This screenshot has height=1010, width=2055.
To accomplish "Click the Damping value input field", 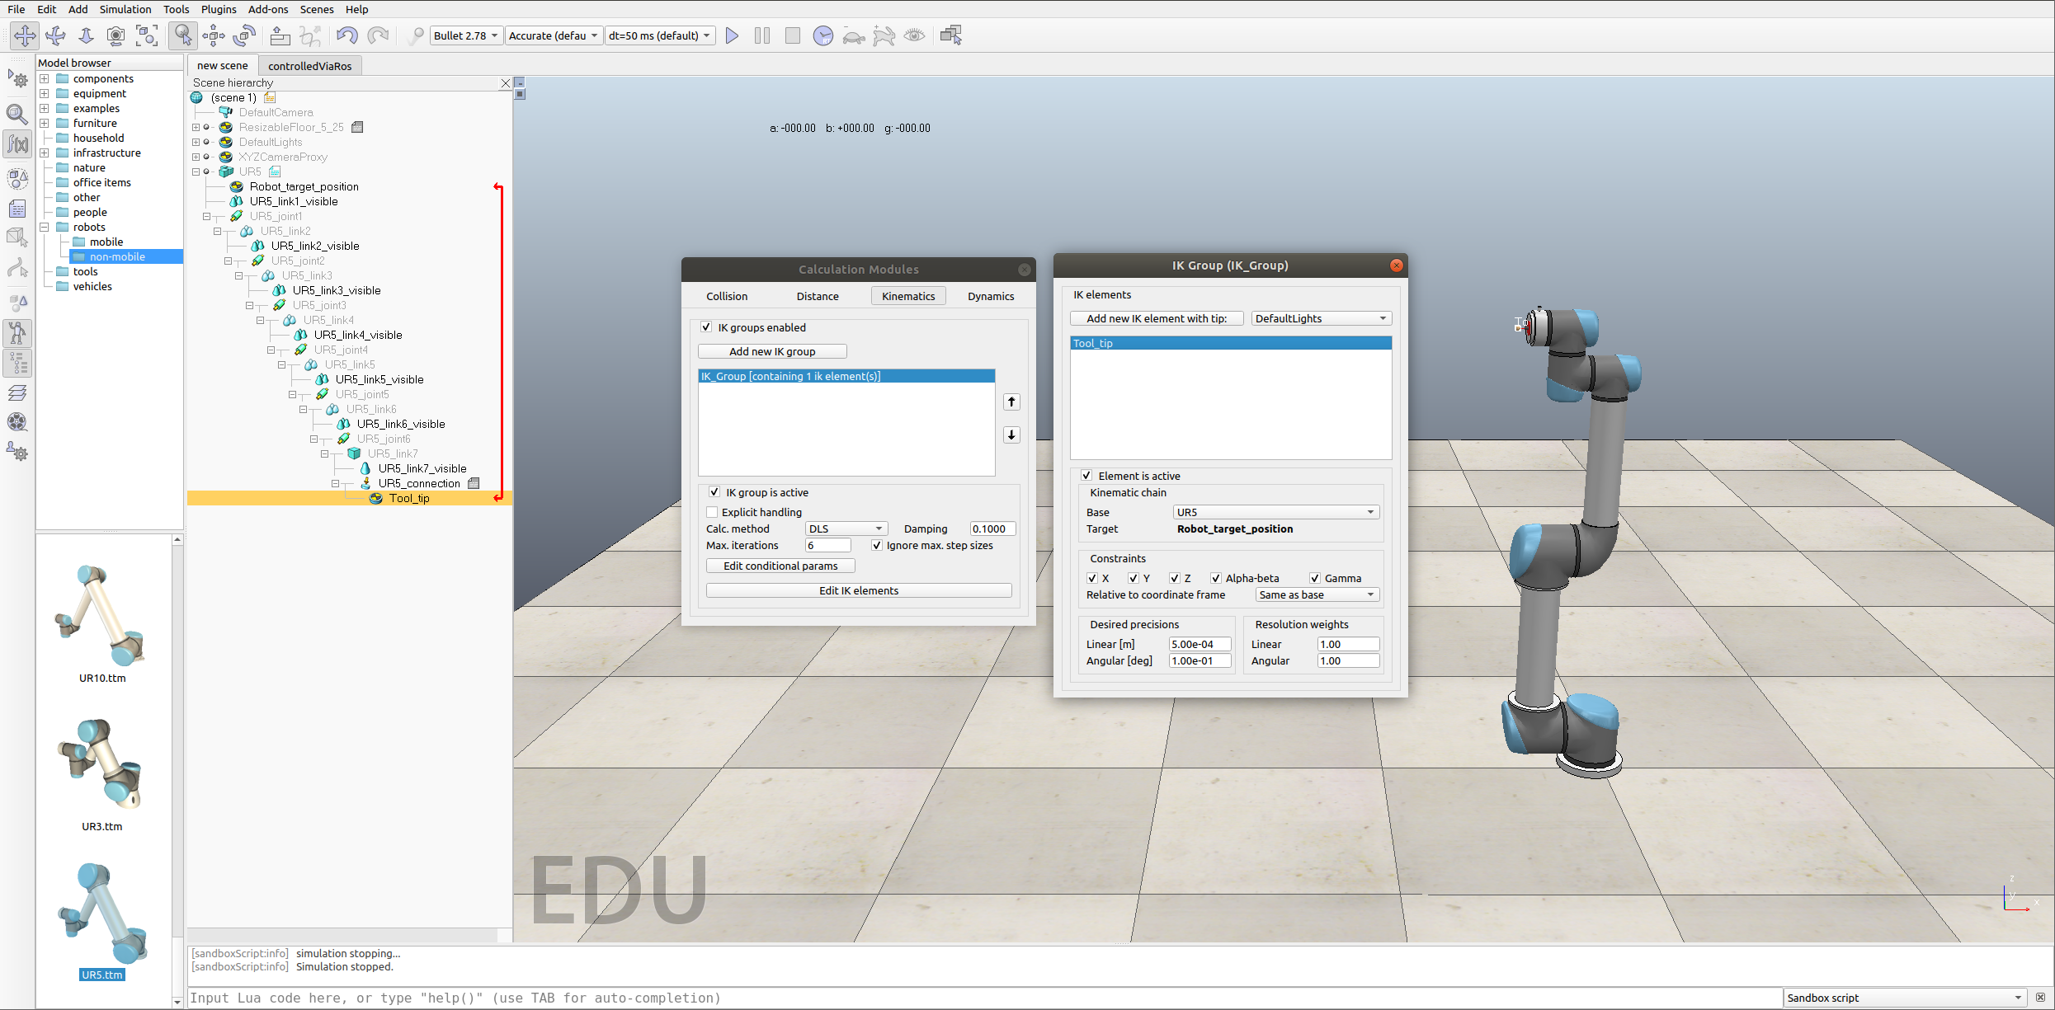I will click(992, 528).
